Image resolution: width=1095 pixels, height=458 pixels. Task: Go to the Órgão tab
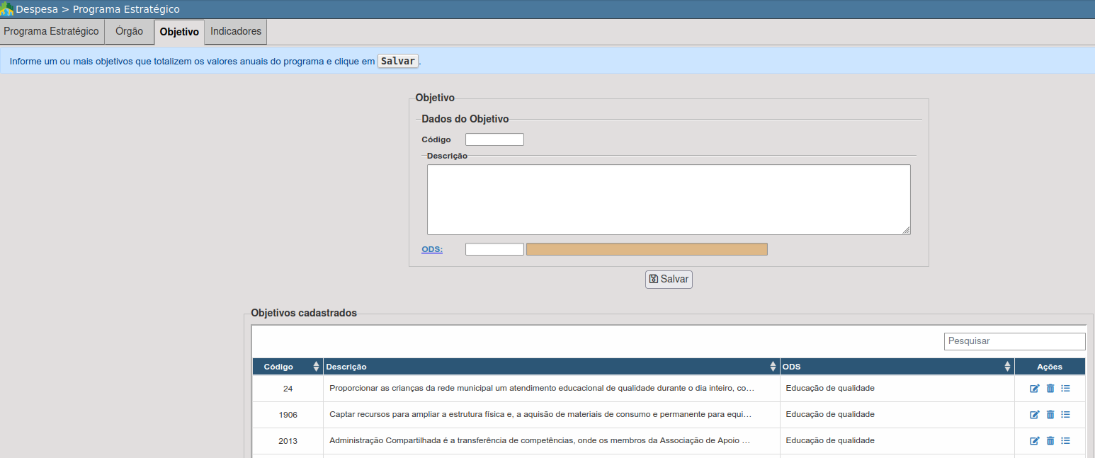click(x=129, y=32)
